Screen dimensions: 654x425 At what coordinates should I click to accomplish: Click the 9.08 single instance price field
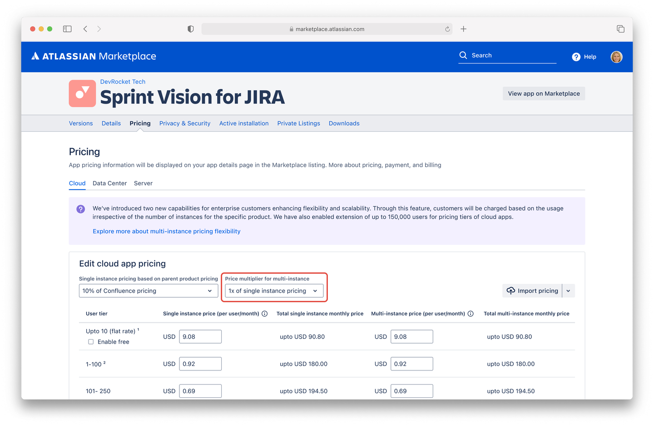click(200, 336)
